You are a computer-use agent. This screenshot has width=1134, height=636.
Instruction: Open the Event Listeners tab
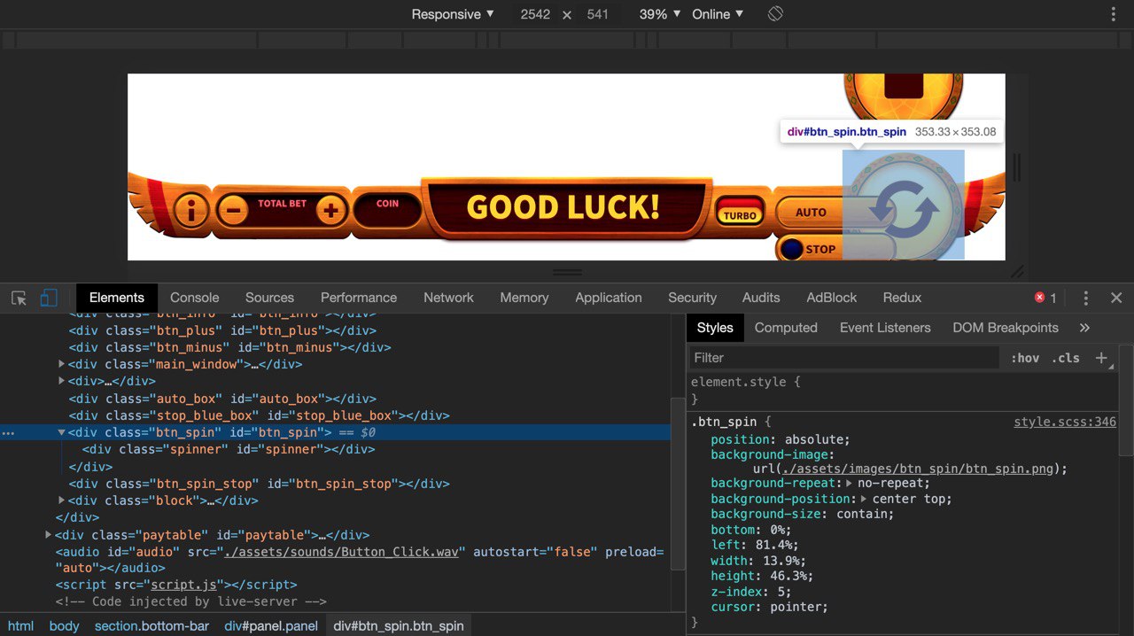(x=885, y=328)
